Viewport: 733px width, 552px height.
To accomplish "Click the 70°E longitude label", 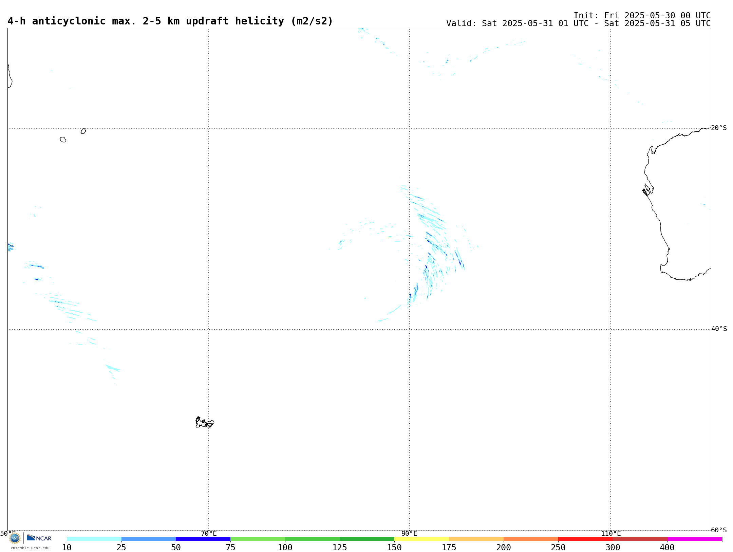I will [209, 533].
